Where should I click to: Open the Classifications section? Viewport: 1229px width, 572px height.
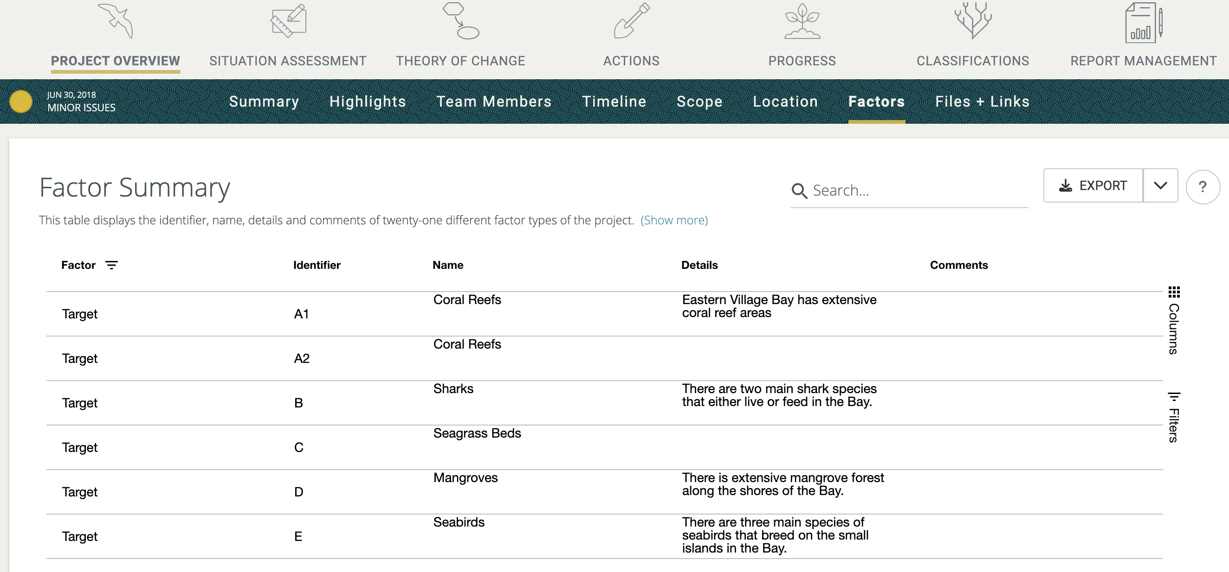coord(973,61)
